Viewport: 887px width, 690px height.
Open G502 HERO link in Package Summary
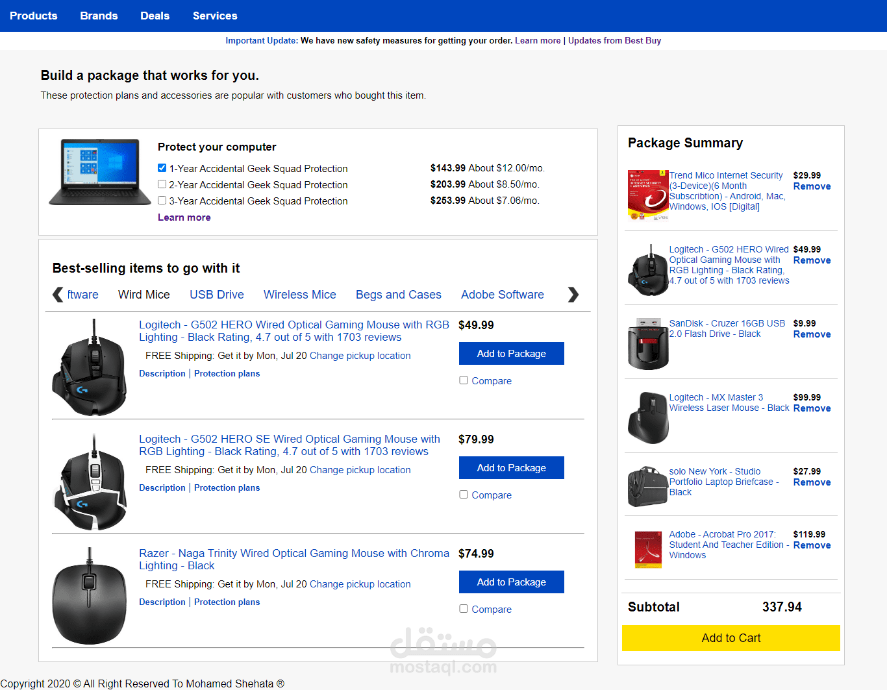(x=729, y=265)
